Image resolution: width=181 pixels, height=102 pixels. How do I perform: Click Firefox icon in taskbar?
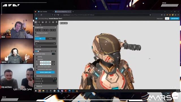point(40,91)
